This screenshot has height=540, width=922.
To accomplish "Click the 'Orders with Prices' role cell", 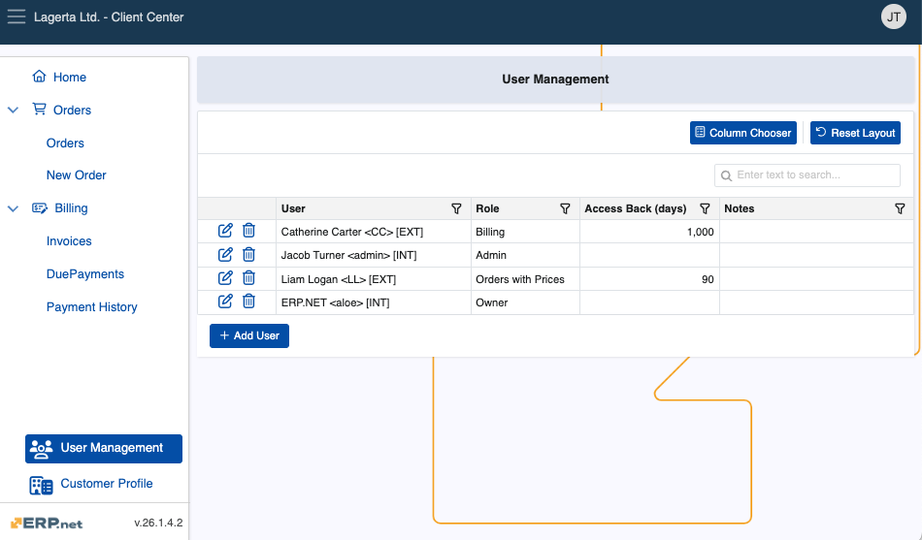I will point(525,279).
